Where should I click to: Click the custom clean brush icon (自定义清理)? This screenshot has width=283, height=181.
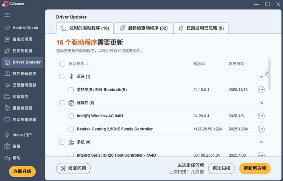7,39
